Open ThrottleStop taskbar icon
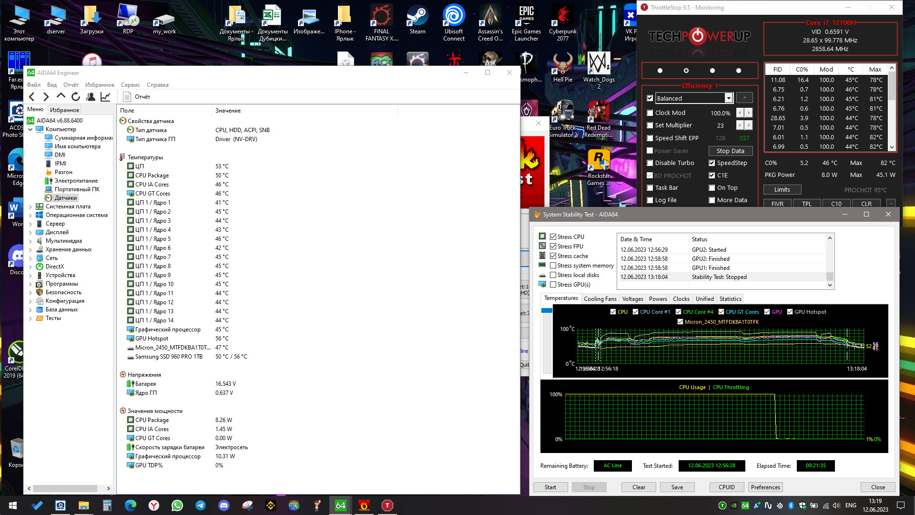The height and width of the screenshot is (515, 915). pos(387,505)
